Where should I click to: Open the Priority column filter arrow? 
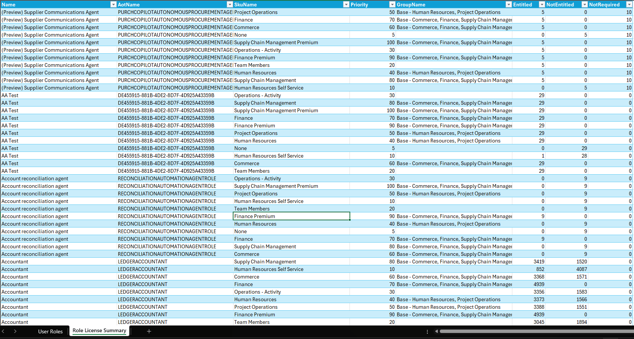pos(392,5)
